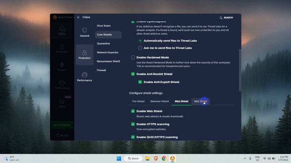Viewport: 291px width, 163px height.
Task: Open the weather widget showing Light rain
Action: click(x=11, y=158)
